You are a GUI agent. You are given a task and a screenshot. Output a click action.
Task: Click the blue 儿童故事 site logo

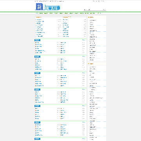48,7
